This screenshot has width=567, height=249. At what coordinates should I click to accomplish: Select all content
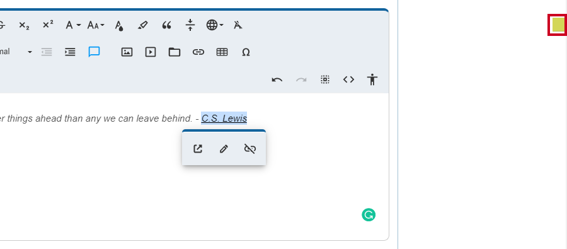[x=325, y=79]
